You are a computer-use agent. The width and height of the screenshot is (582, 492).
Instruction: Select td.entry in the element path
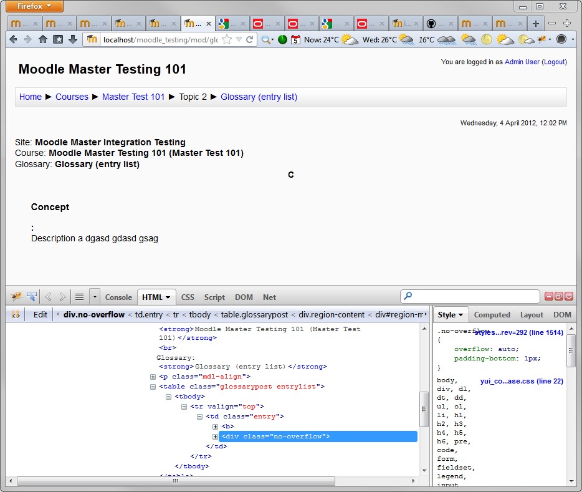(148, 314)
